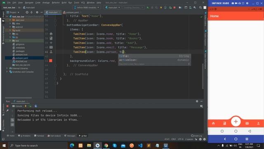The height and width of the screenshot is (149, 264).
Task: Expand External Libraries node
Action: pyautogui.click(x=7, y=68)
